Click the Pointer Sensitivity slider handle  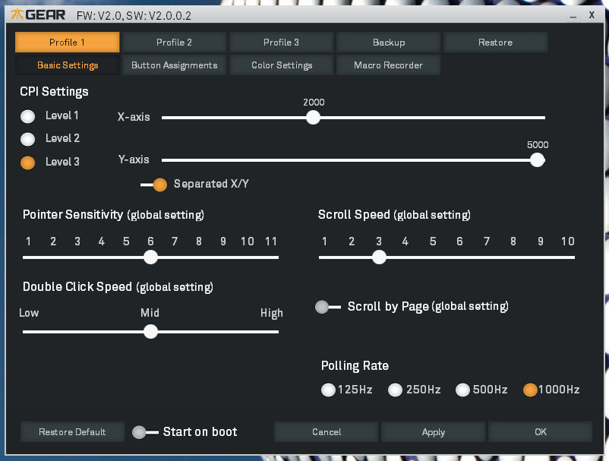(x=150, y=257)
